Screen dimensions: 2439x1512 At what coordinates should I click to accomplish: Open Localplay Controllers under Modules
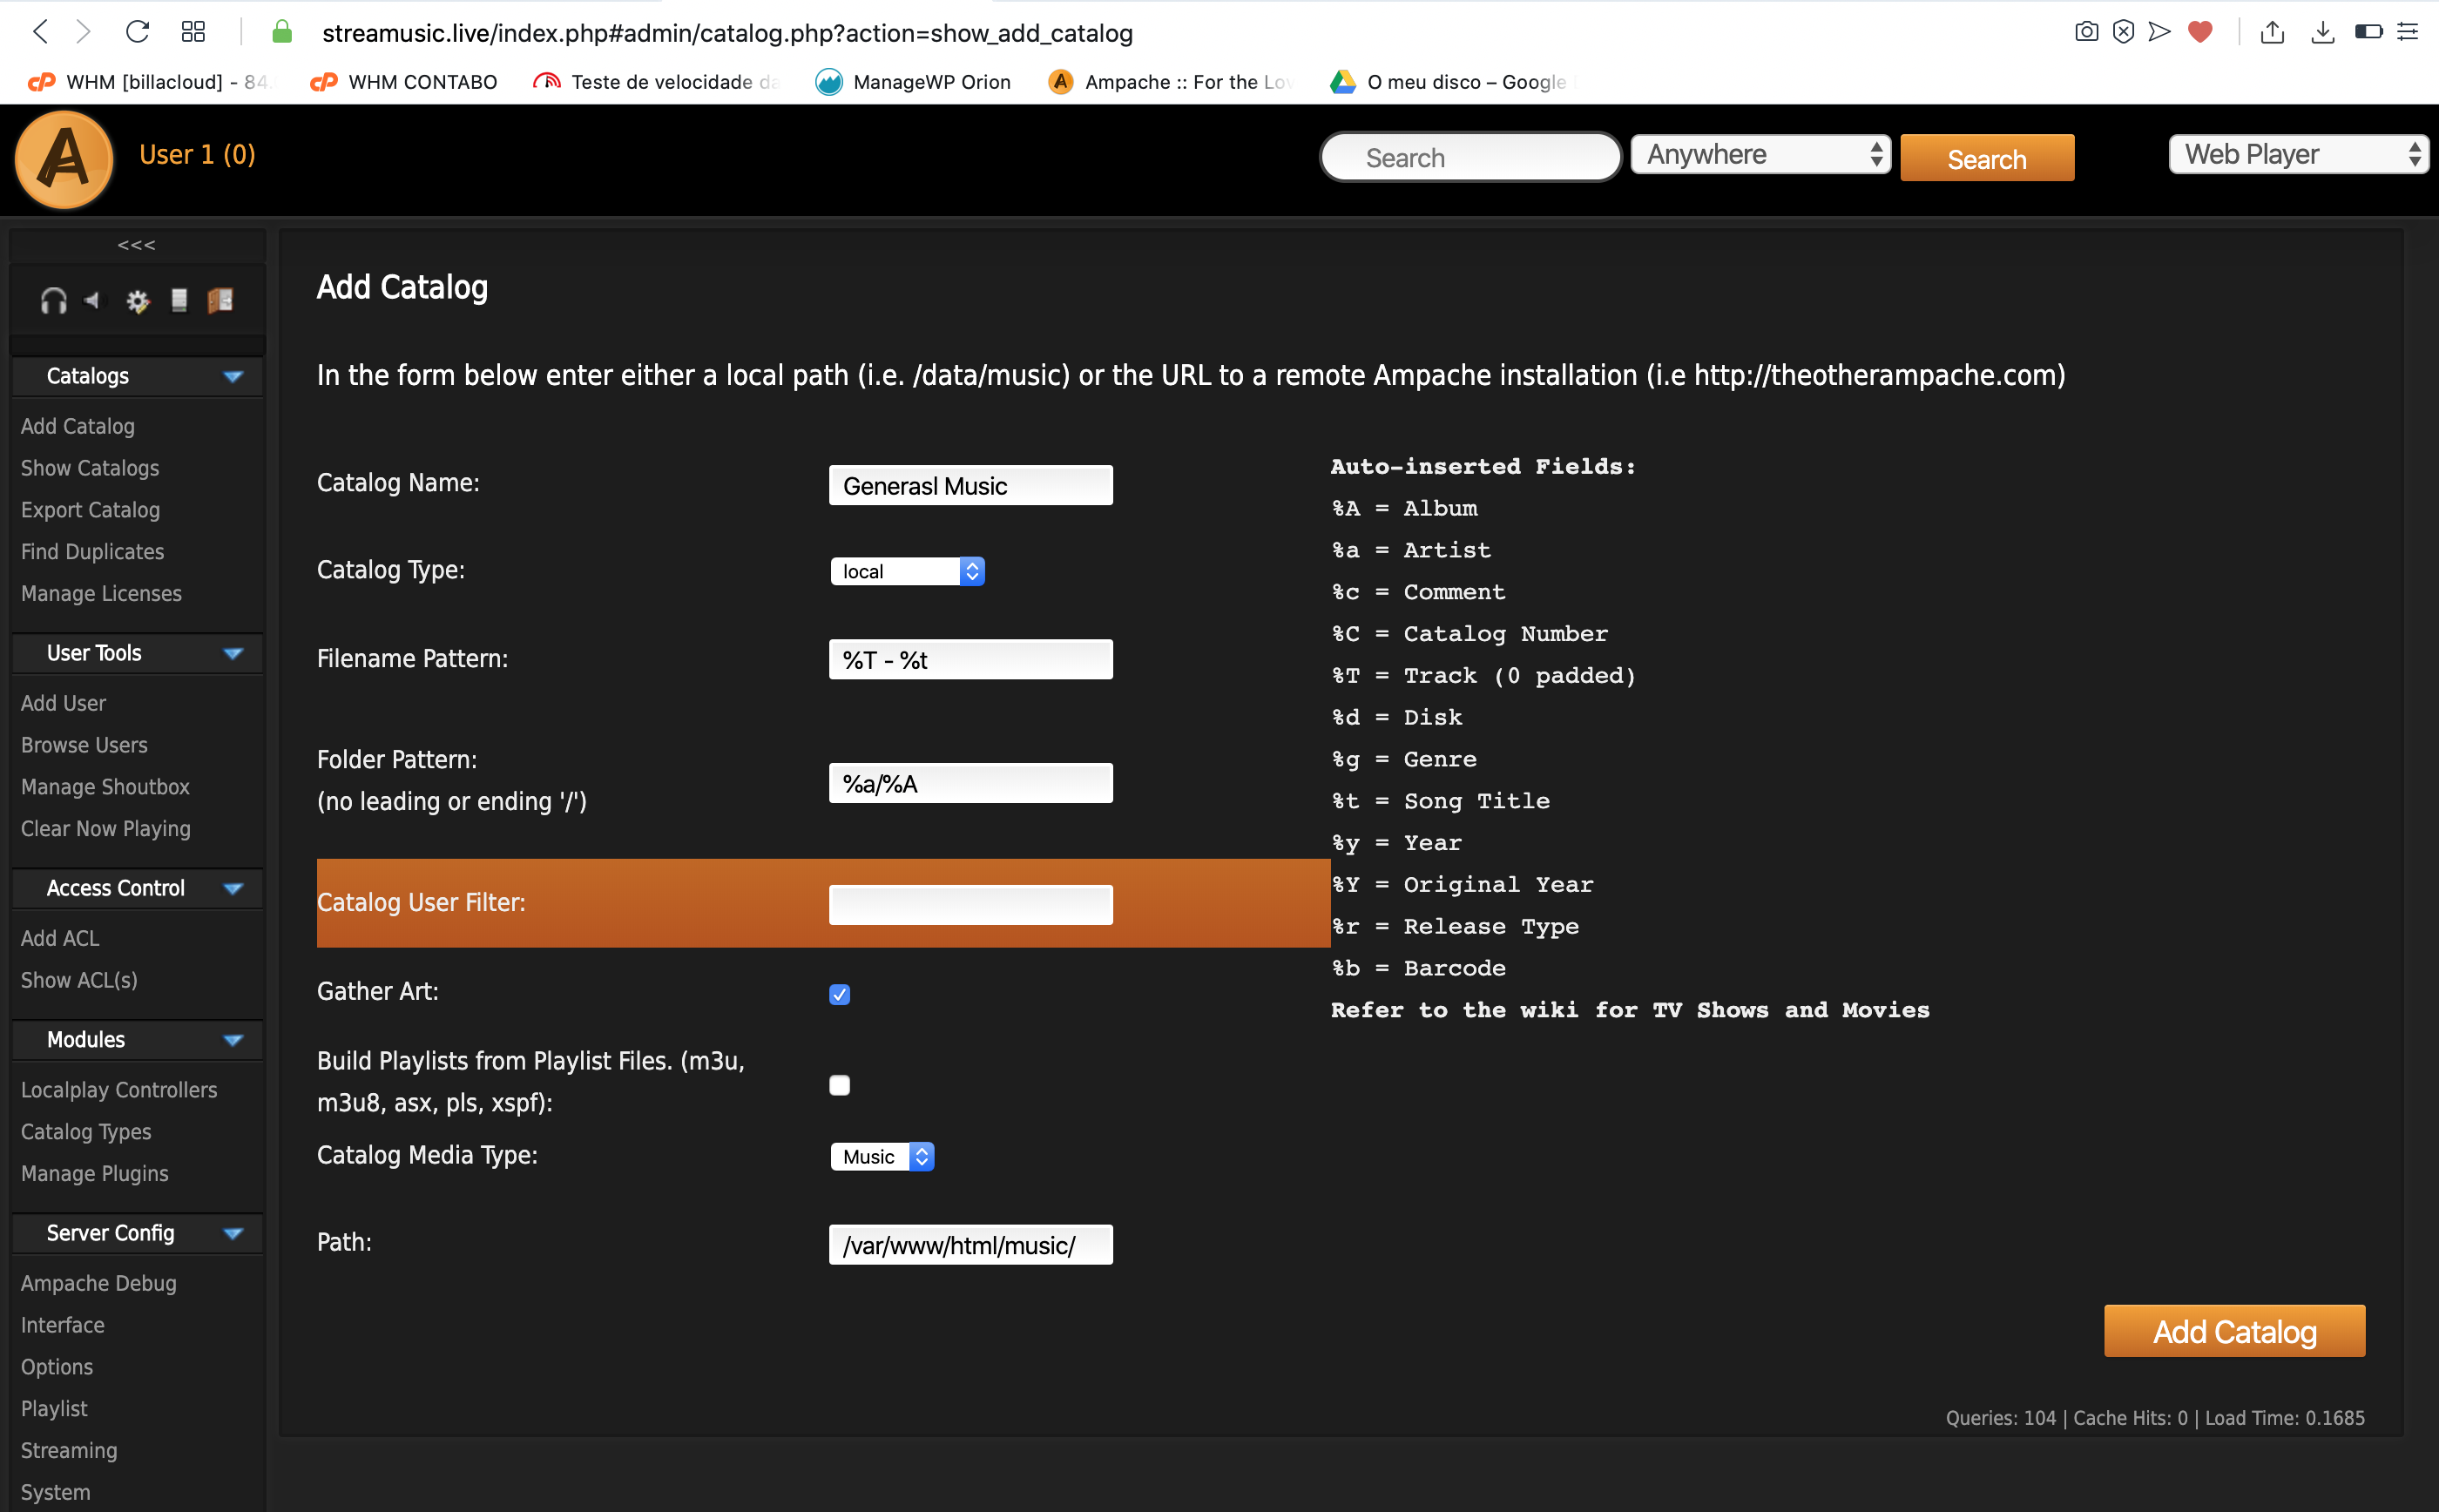119,1090
